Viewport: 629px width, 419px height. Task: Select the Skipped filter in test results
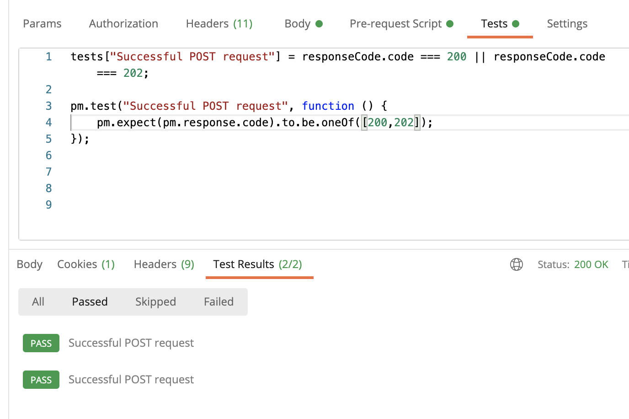coord(155,301)
